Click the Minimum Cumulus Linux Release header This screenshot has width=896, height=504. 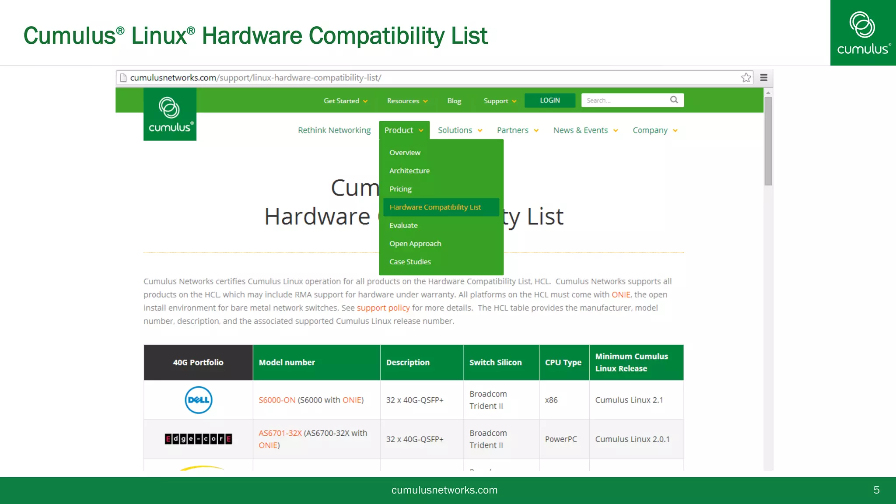tap(637, 362)
